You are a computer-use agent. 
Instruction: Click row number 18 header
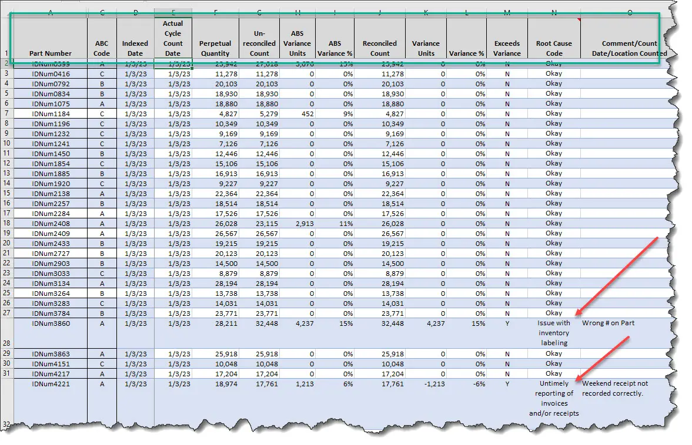[x=6, y=224]
